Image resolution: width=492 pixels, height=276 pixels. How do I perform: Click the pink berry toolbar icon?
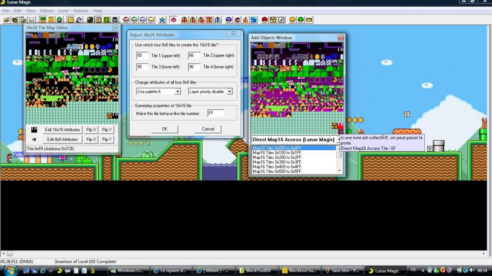(x=173, y=20)
